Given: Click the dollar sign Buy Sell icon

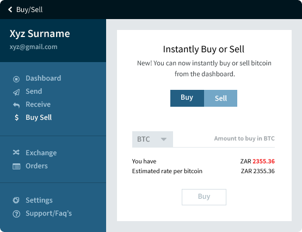Looking at the screenshot, I should click(16, 117).
